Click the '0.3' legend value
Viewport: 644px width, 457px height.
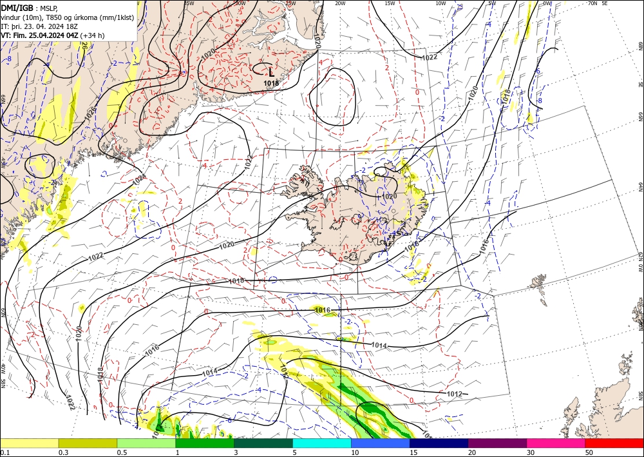(63, 452)
